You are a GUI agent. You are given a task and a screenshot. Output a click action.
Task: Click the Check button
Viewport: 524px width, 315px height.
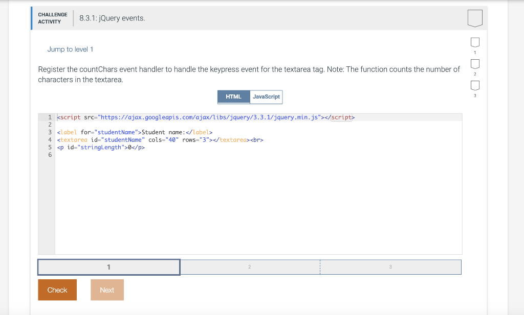pyautogui.click(x=57, y=290)
